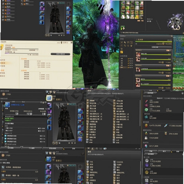
Task: Click the blue feather icon beside 17,500/20,000
Action: (166, 125)
